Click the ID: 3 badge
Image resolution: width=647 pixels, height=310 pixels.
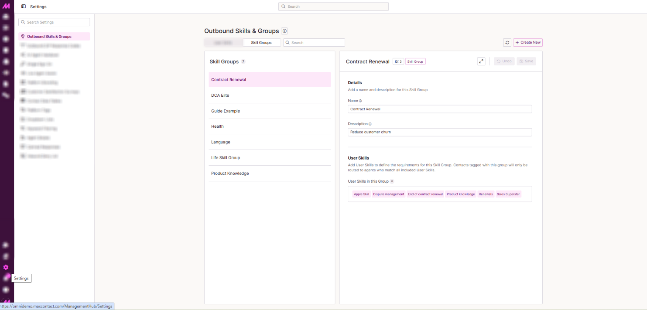click(398, 61)
